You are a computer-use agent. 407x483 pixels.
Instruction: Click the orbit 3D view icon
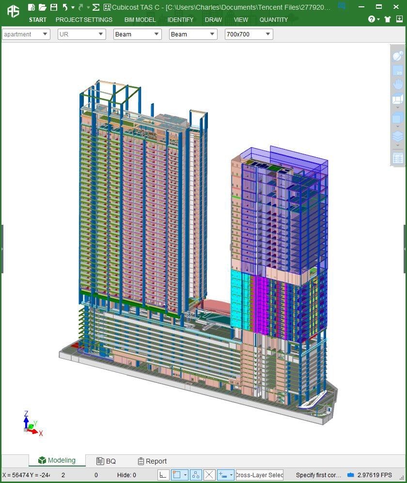(x=398, y=55)
